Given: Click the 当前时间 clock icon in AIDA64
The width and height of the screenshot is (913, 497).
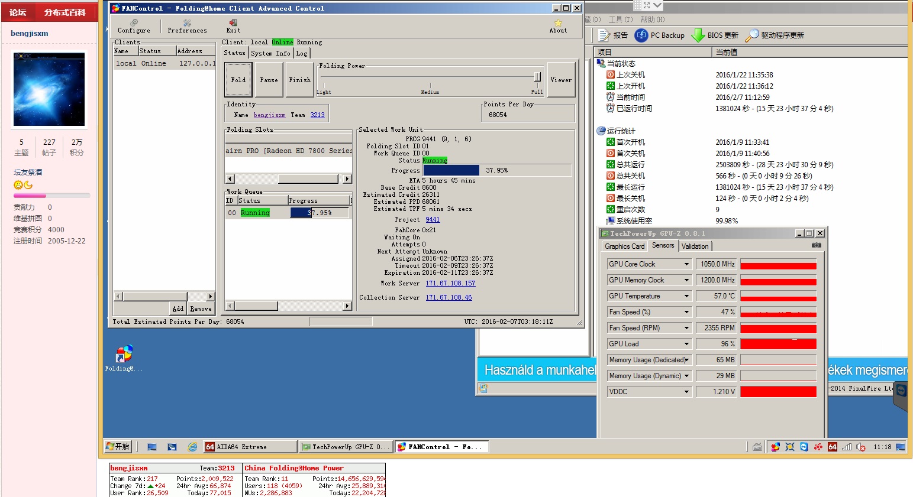Looking at the screenshot, I should point(611,97).
